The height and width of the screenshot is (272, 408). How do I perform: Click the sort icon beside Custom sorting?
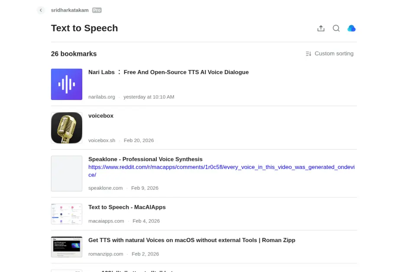pos(308,54)
